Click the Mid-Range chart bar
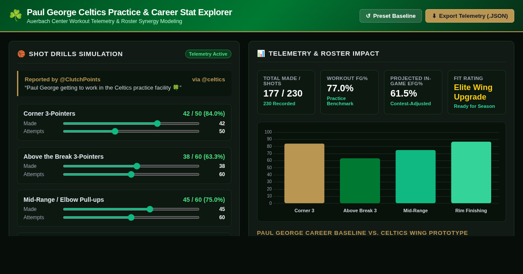This screenshot has width=523, height=274. [x=415, y=177]
